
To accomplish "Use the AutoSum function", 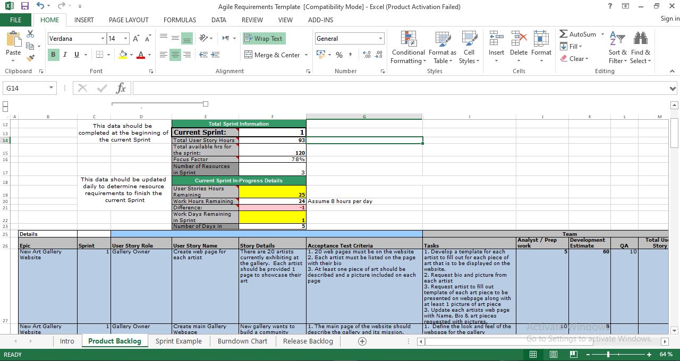I will (x=579, y=34).
